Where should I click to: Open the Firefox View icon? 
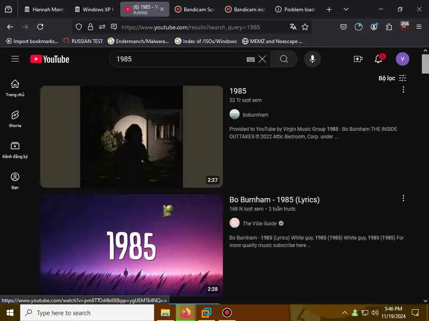8,9
